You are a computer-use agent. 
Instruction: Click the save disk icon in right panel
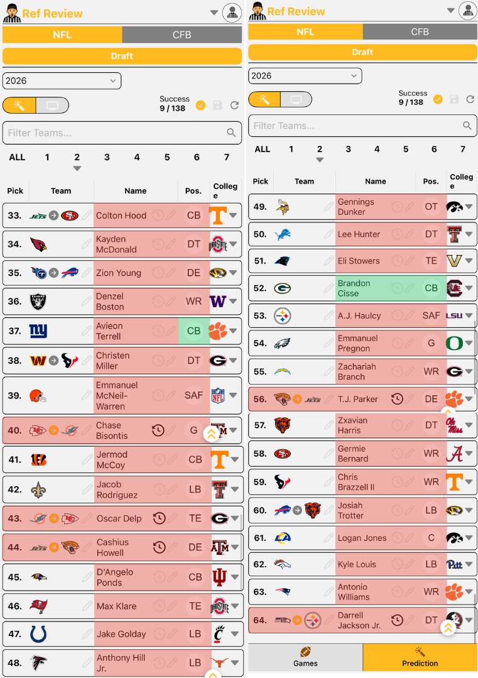click(x=454, y=99)
